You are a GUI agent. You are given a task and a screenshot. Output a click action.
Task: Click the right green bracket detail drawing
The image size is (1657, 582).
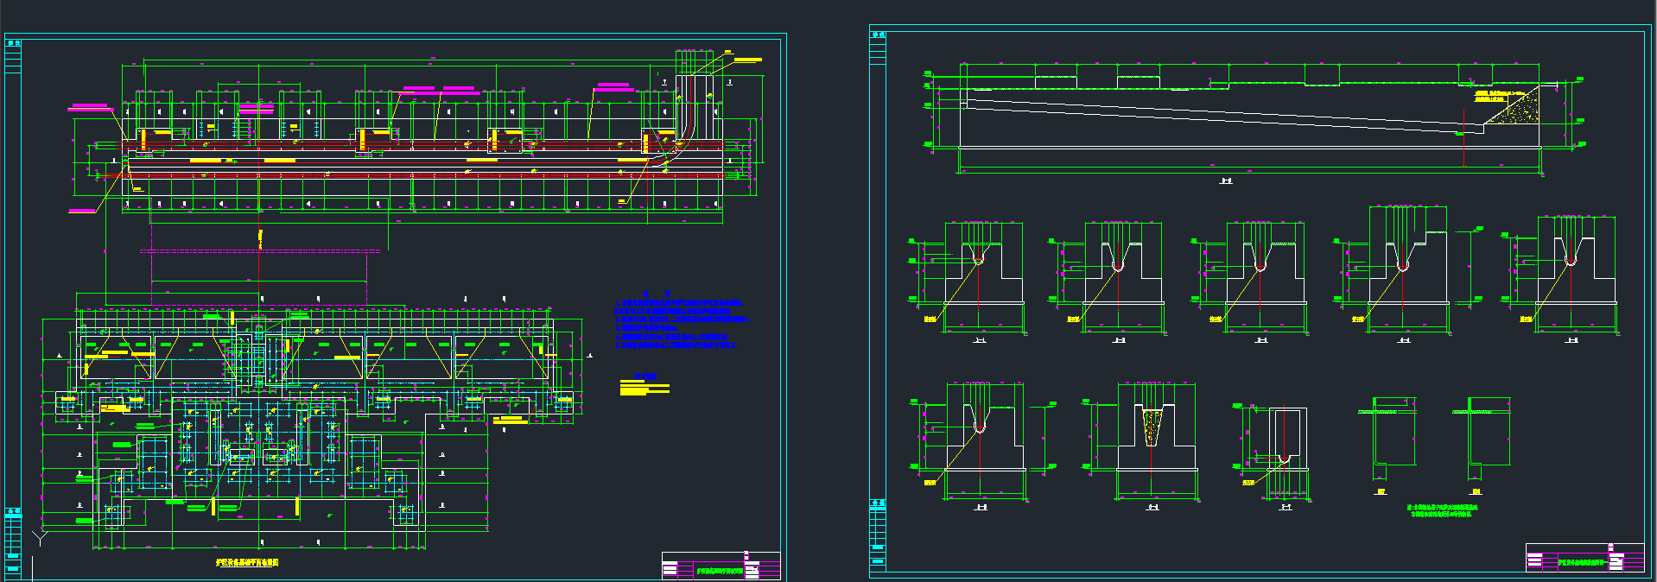1488,436
